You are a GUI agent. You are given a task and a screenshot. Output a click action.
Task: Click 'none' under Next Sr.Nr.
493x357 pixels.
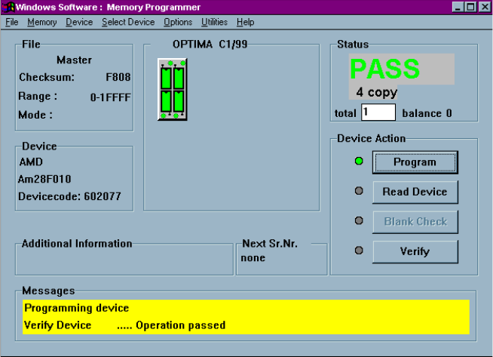(253, 258)
